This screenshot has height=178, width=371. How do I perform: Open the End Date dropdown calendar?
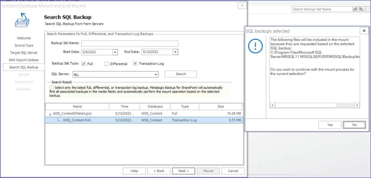click(x=175, y=52)
